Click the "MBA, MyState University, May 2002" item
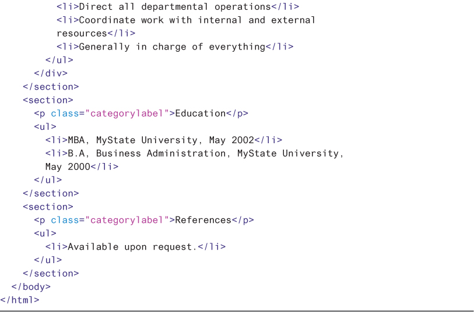The width and height of the screenshot is (474, 312). (161, 140)
